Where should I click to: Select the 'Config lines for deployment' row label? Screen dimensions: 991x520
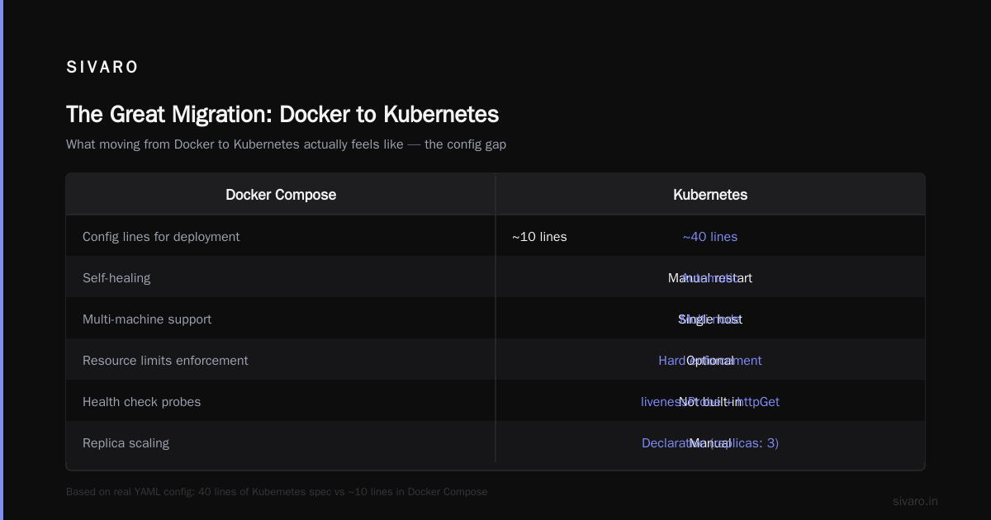(x=161, y=237)
